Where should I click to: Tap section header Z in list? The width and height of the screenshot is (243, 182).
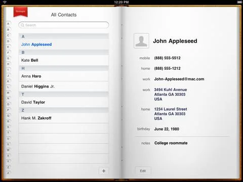(x=64, y=110)
